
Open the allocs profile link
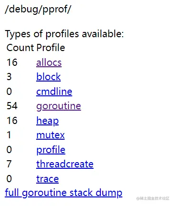[49, 62]
